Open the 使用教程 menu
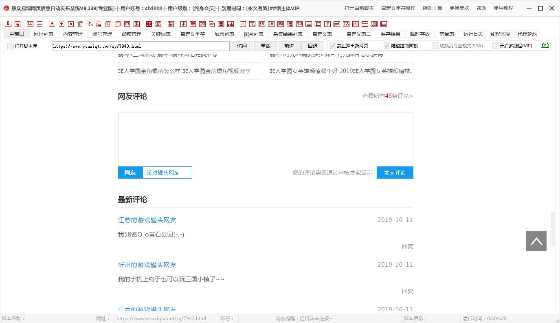 click(503, 8)
